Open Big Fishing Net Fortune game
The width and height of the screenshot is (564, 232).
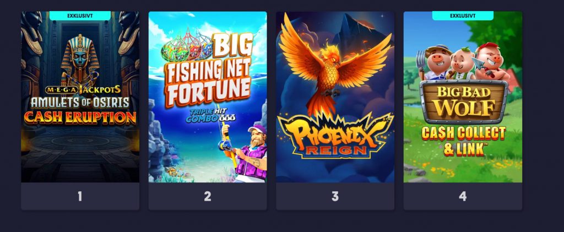click(208, 97)
